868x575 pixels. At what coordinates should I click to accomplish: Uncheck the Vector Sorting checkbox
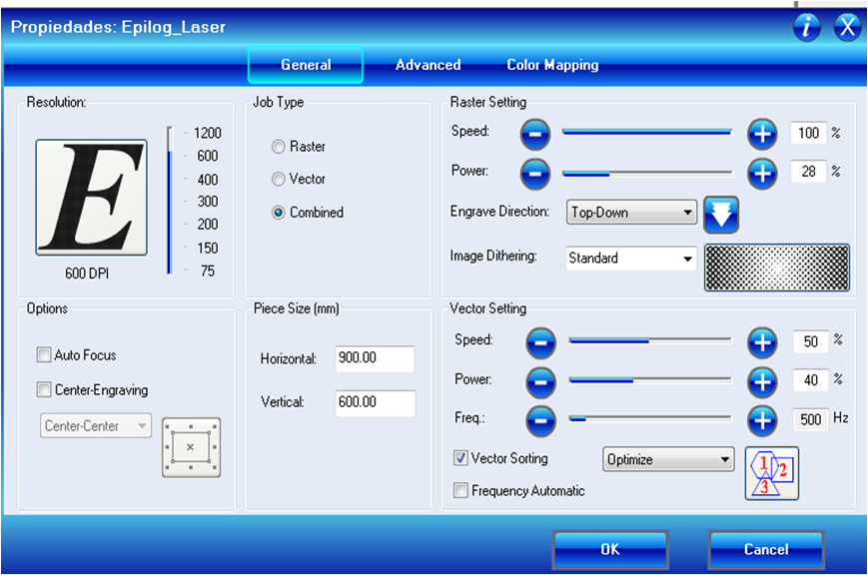coord(460,457)
